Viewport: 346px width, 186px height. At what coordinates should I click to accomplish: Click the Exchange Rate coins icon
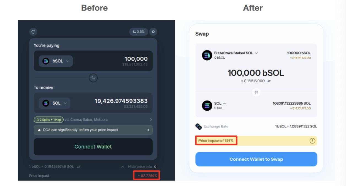[x=198, y=127]
